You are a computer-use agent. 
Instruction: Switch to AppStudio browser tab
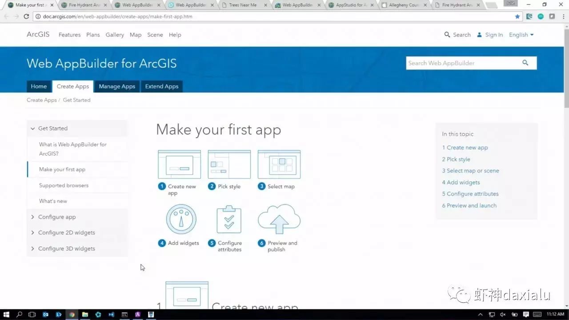coord(350,5)
